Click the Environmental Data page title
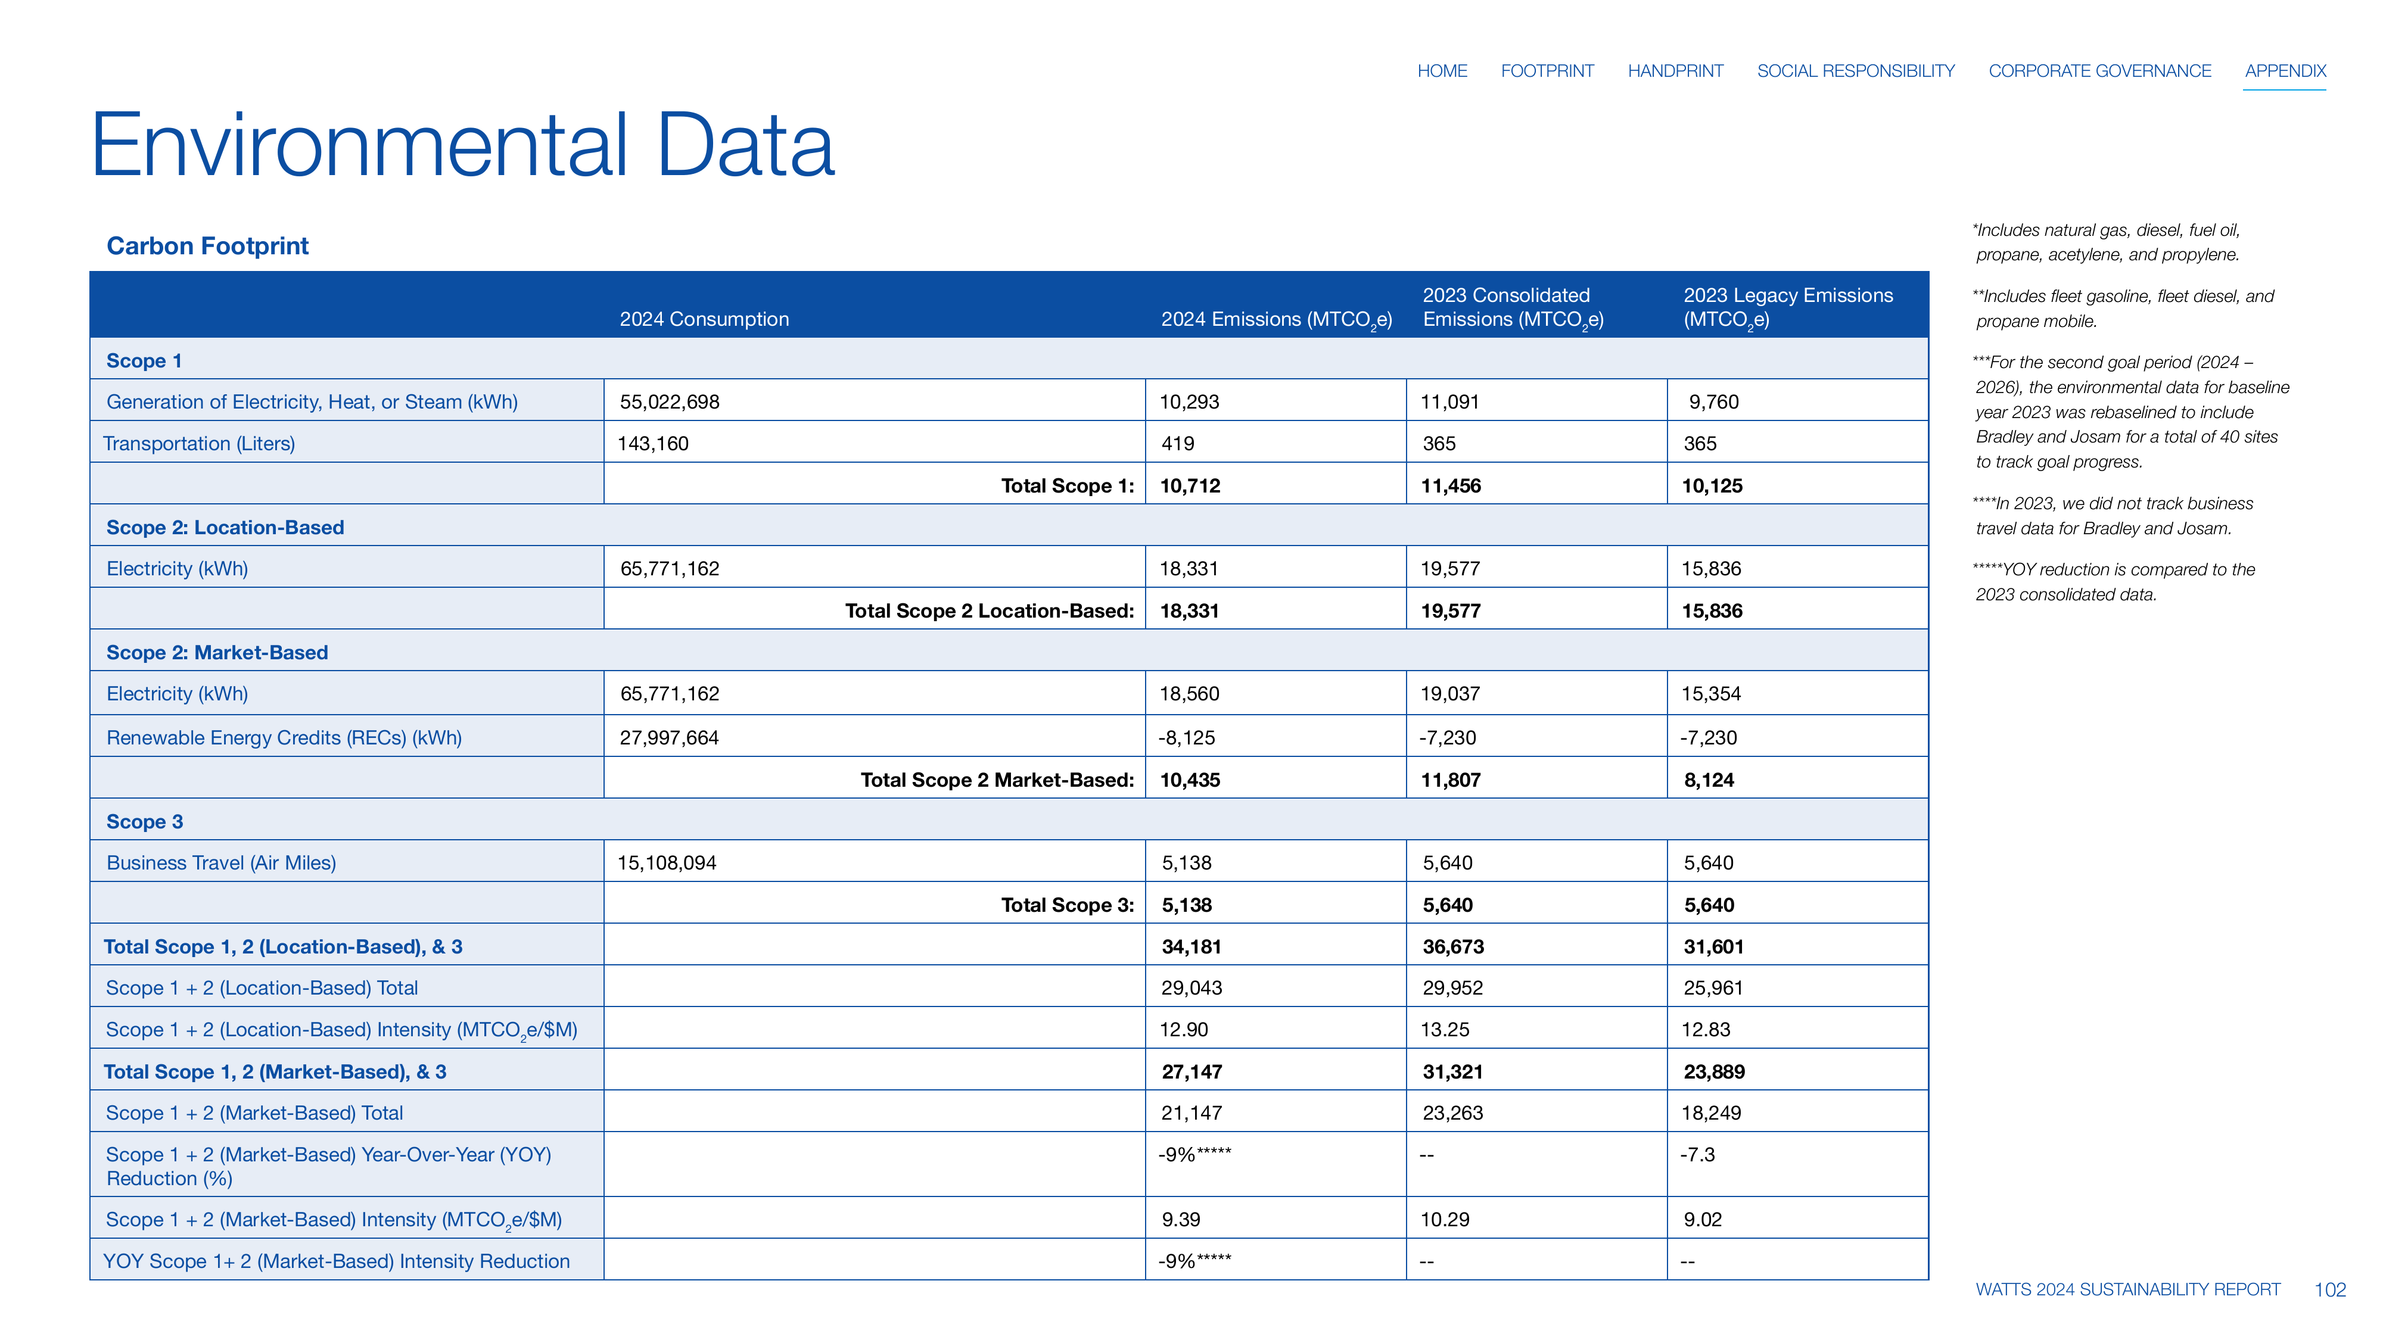This screenshot has width=2383, height=1340. point(462,145)
